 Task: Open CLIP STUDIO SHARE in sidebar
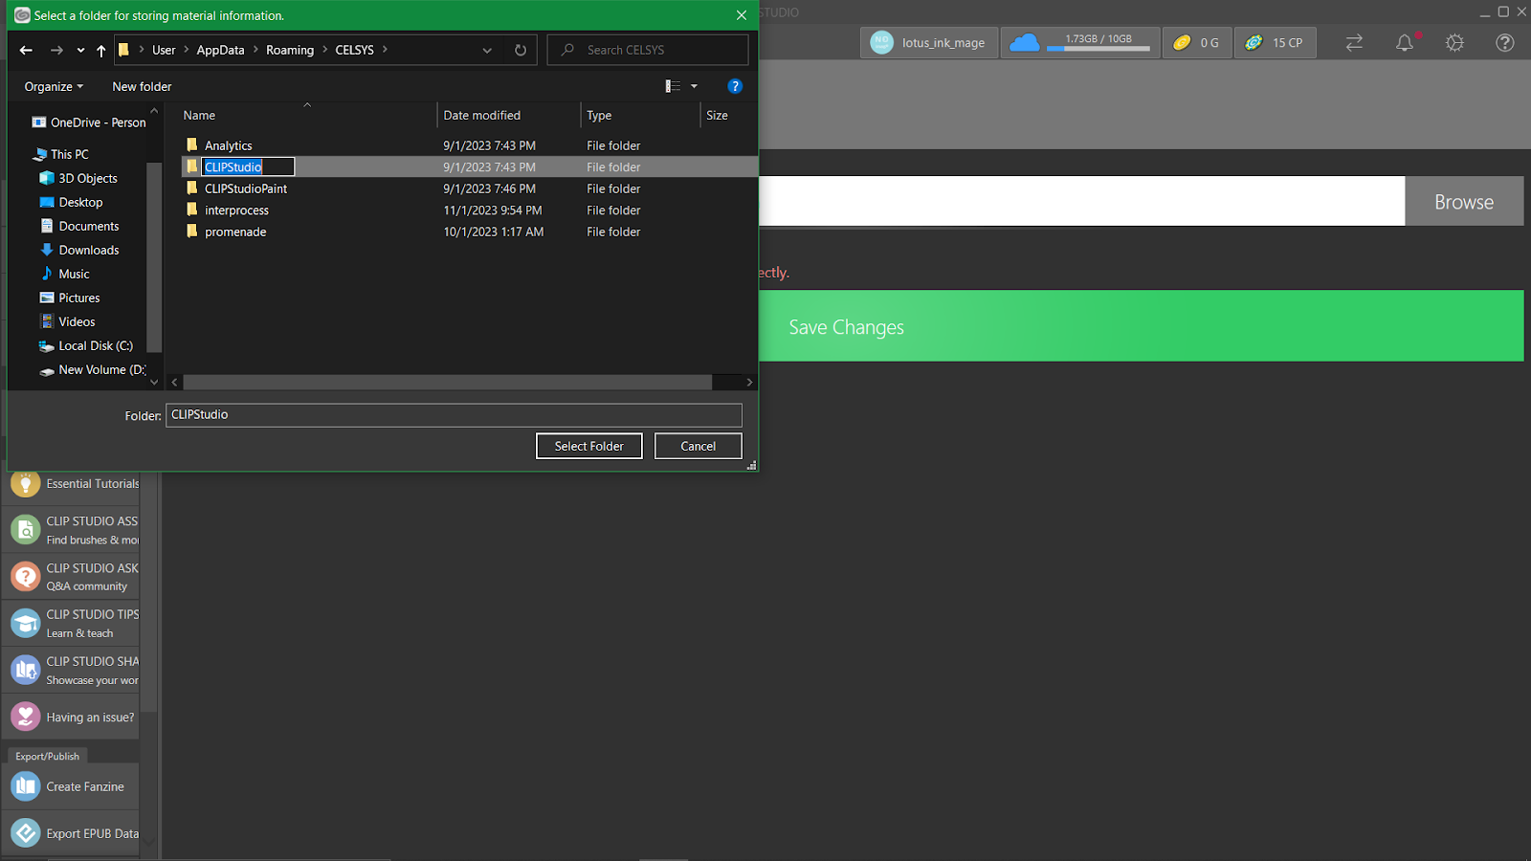click(x=72, y=671)
